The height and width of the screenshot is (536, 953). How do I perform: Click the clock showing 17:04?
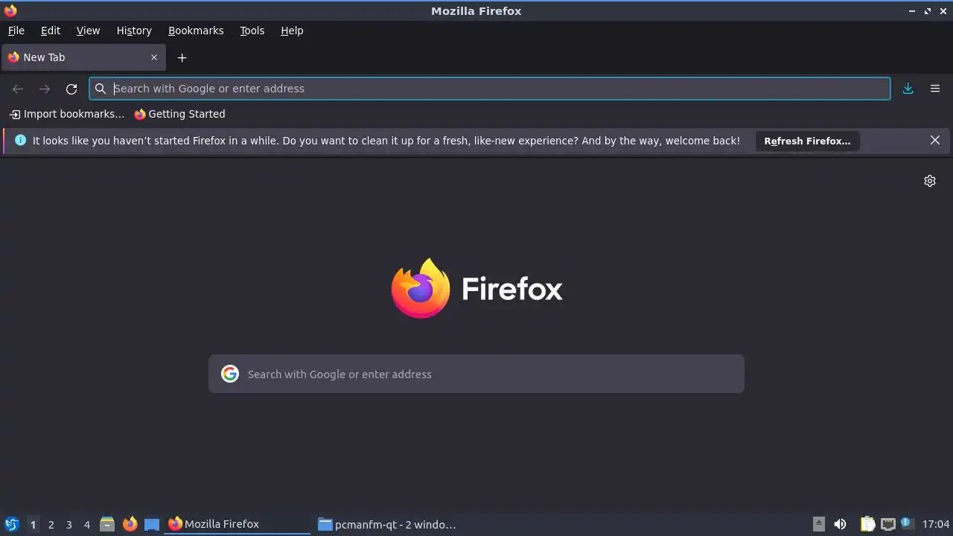pos(935,524)
